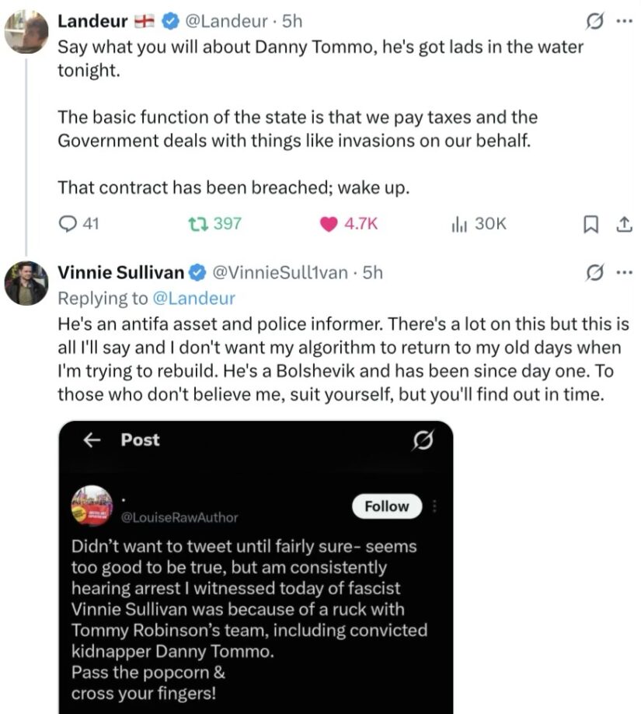The image size is (641, 714).
Task: Open vertical dots menu beside Follow button
Action: 434,506
